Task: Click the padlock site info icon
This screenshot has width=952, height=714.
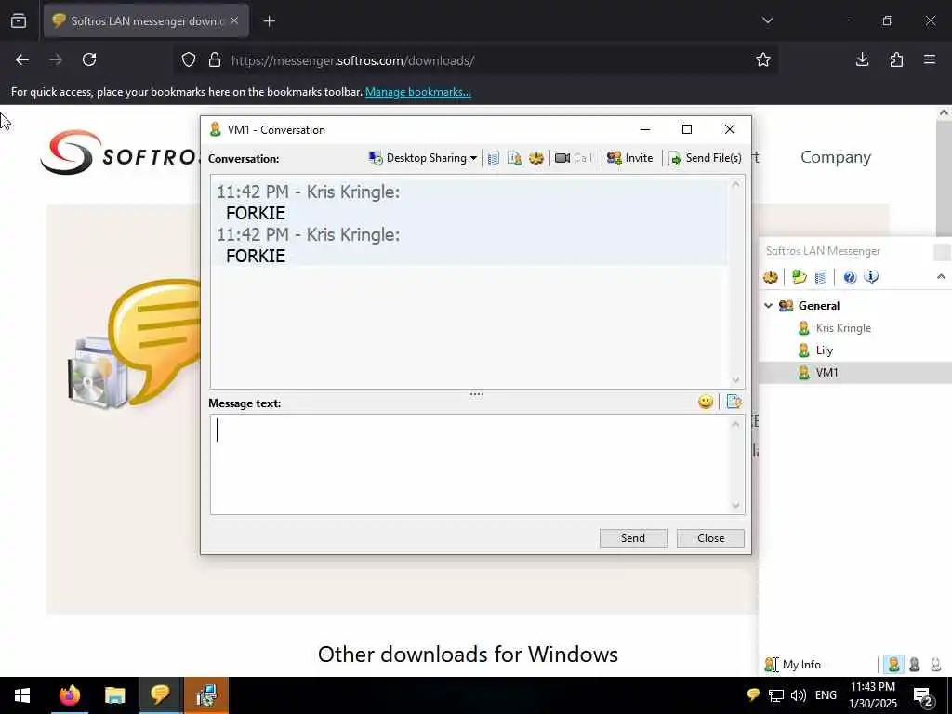Action: pos(215,60)
